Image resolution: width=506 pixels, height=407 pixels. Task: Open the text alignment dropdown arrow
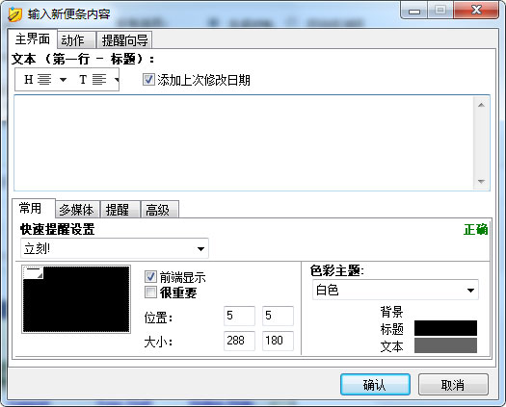coord(117,79)
